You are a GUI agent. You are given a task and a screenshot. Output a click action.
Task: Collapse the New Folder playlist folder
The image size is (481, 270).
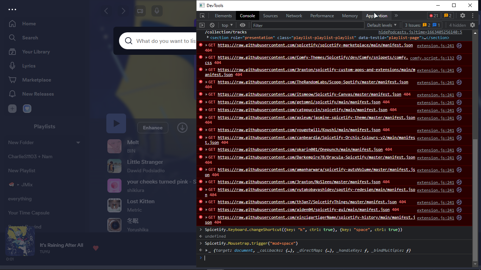click(x=78, y=142)
